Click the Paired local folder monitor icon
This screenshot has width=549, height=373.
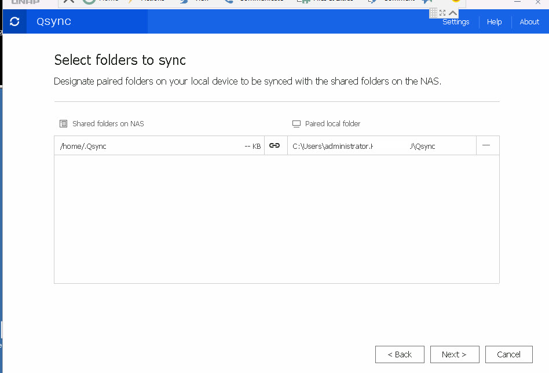click(297, 124)
